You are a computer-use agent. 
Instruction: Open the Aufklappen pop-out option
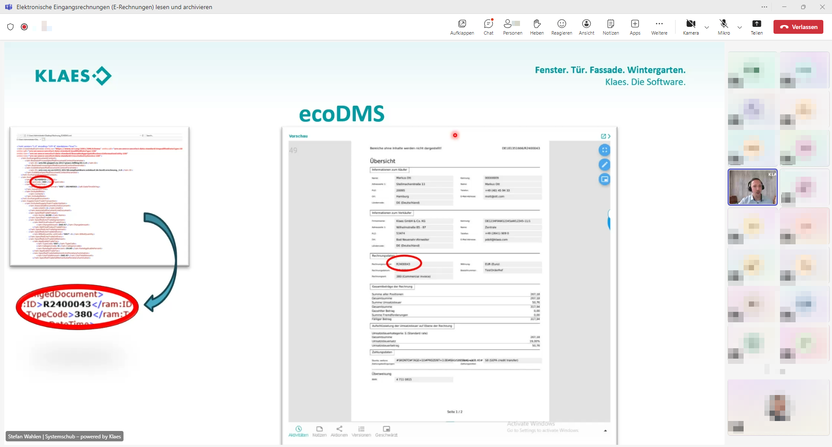click(x=462, y=27)
